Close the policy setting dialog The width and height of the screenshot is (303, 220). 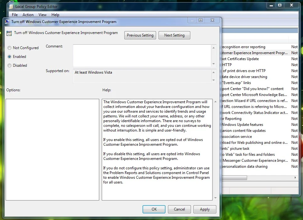[212, 20]
